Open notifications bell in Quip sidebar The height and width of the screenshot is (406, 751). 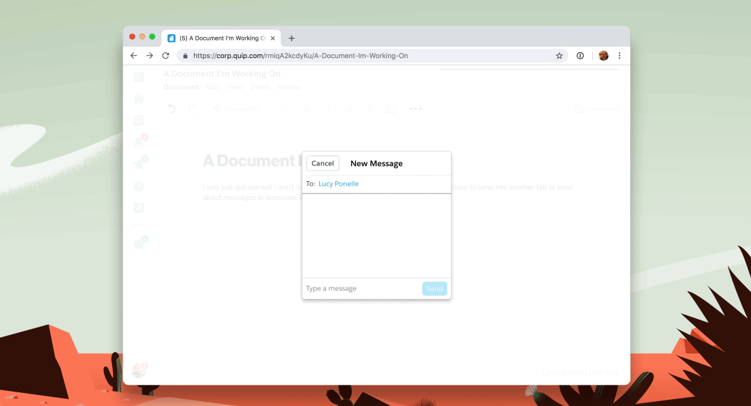pyautogui.click(x=139, y=142)
